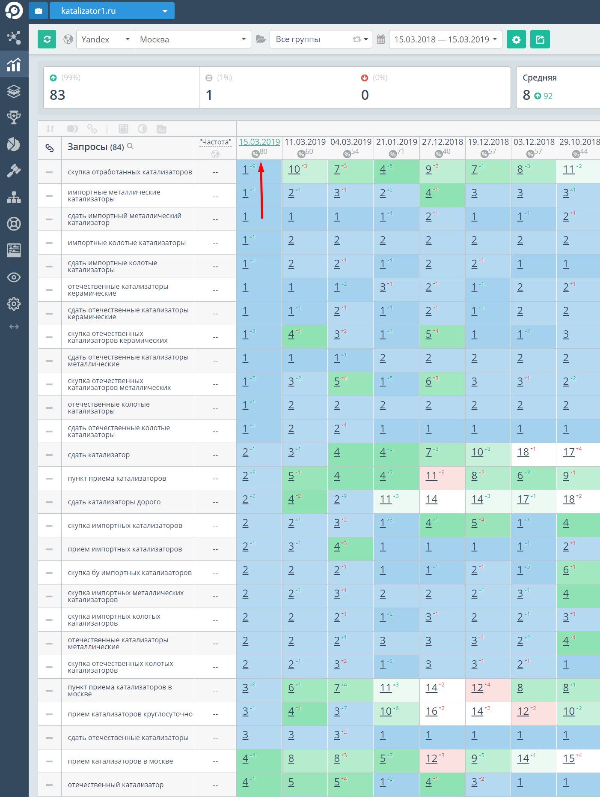The image size is (600, 797).
Task: Click the minus icon beside 'скупка отработанных катализаторов'
Action: [50, 172]
